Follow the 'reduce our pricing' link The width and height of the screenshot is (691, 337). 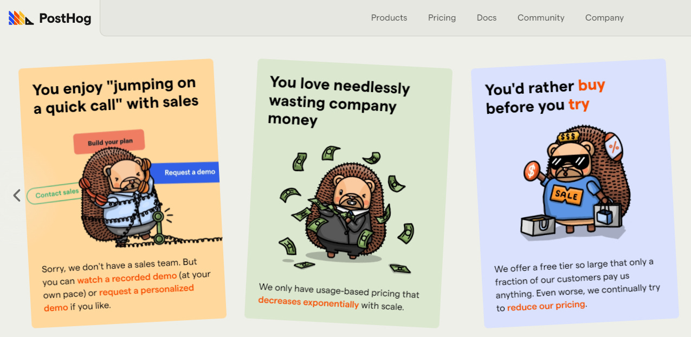546,306
